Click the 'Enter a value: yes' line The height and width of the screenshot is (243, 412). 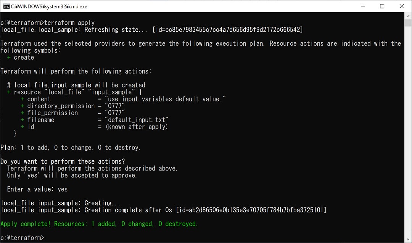click(x=37, y=189)
